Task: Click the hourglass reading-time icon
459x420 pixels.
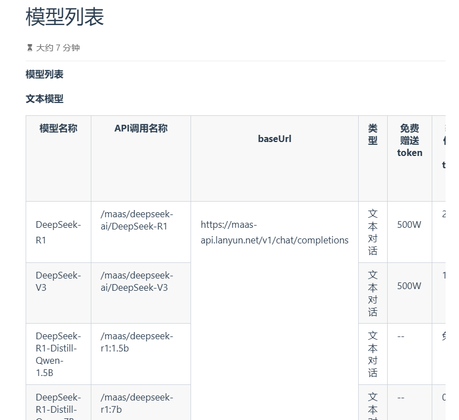Action: (30, 48)
